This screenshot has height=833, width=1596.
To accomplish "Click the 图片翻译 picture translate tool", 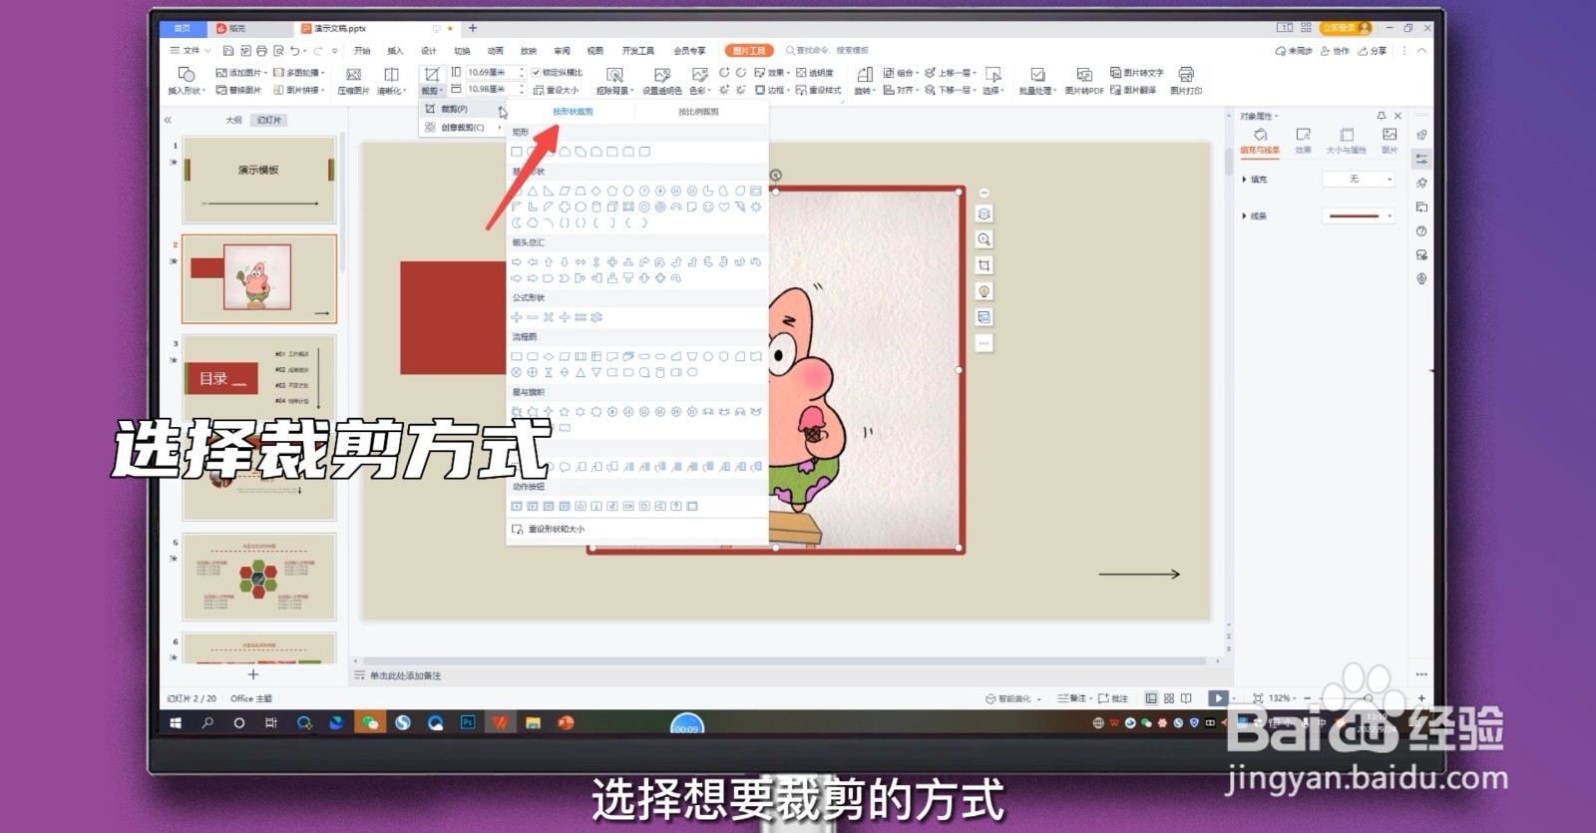I will pos(1133,90).
